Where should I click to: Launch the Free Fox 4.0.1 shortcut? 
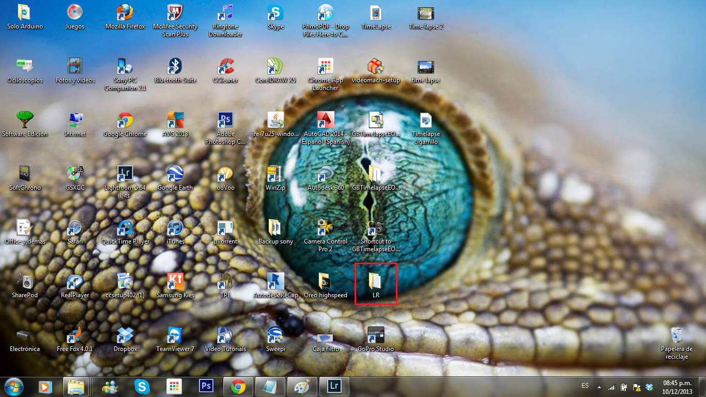pos(75,340)
